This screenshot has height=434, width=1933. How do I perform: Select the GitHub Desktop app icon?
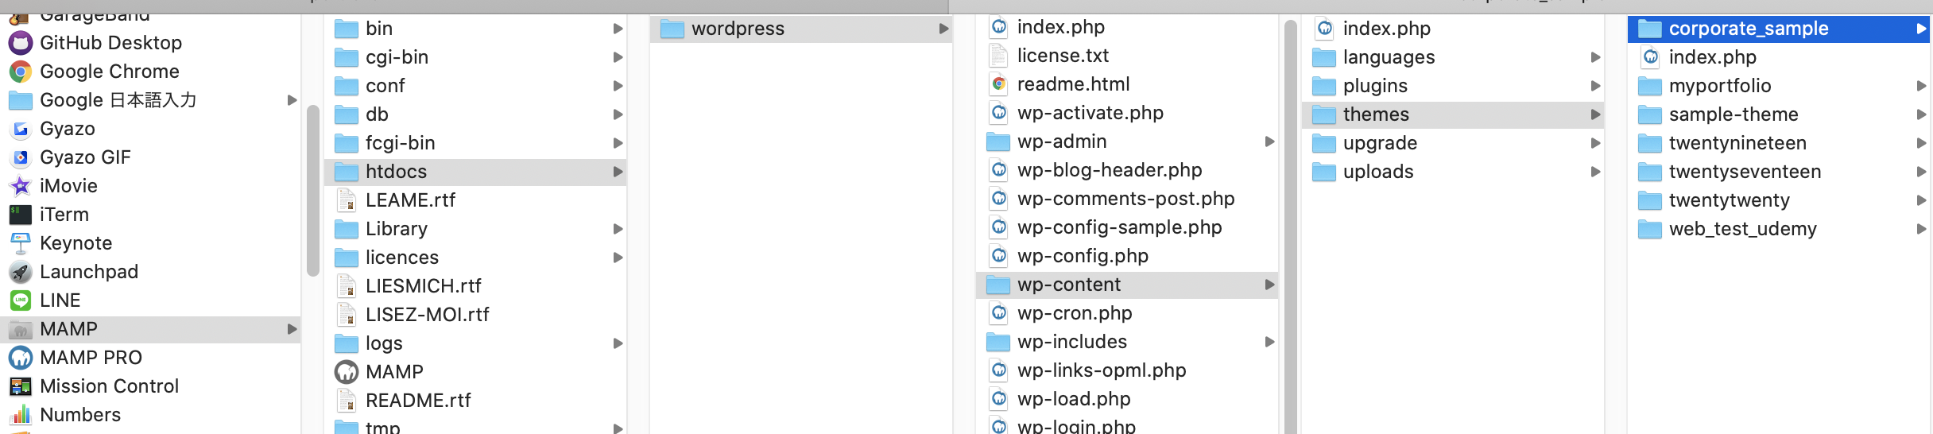click(20, 43)
